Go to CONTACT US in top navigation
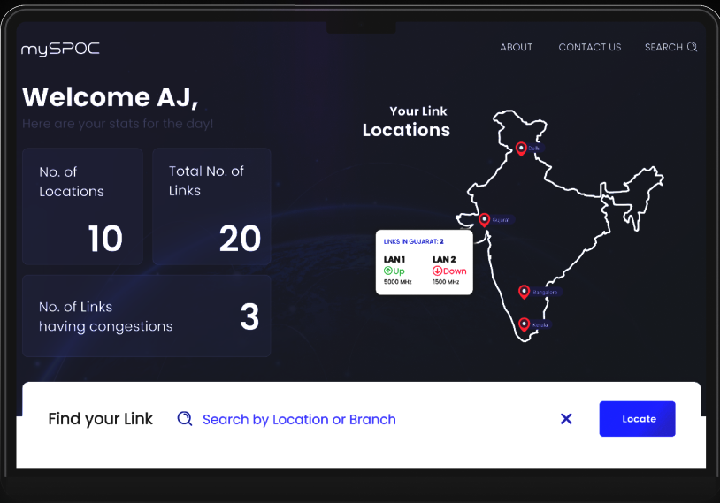This screenshot has width=720, height=503. point(589,47)
